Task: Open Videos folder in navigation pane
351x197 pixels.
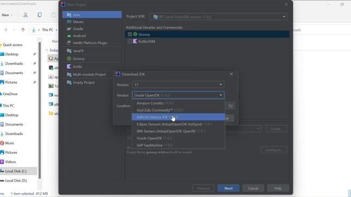Action: [x=10, y=162]
